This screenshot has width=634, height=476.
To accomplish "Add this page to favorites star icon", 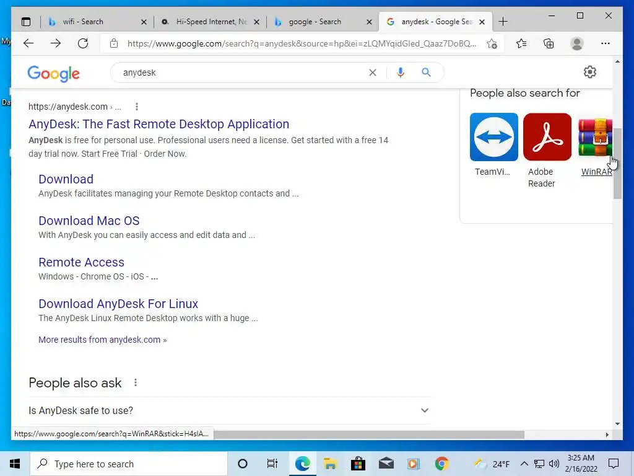I will pyautogui.click(x=492, y=44).
